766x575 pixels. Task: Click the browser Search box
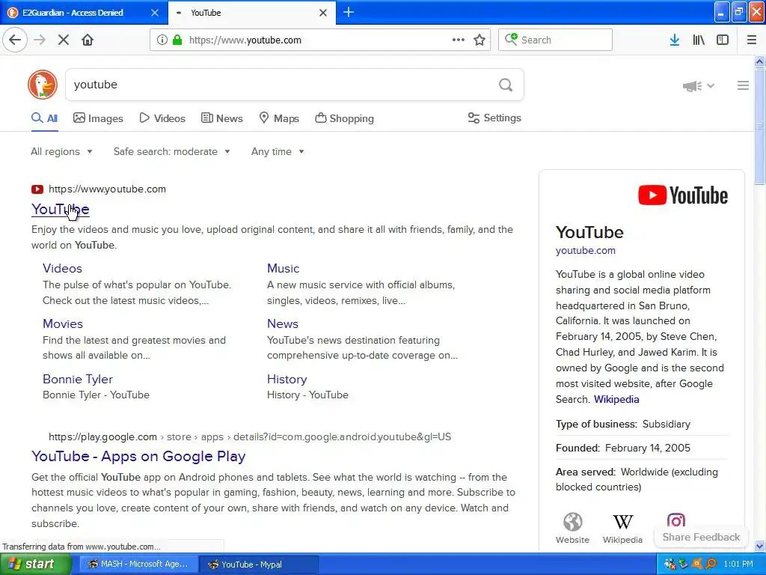tap(555, 40)
